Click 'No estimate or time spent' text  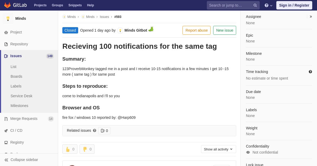tap(267, 78)
